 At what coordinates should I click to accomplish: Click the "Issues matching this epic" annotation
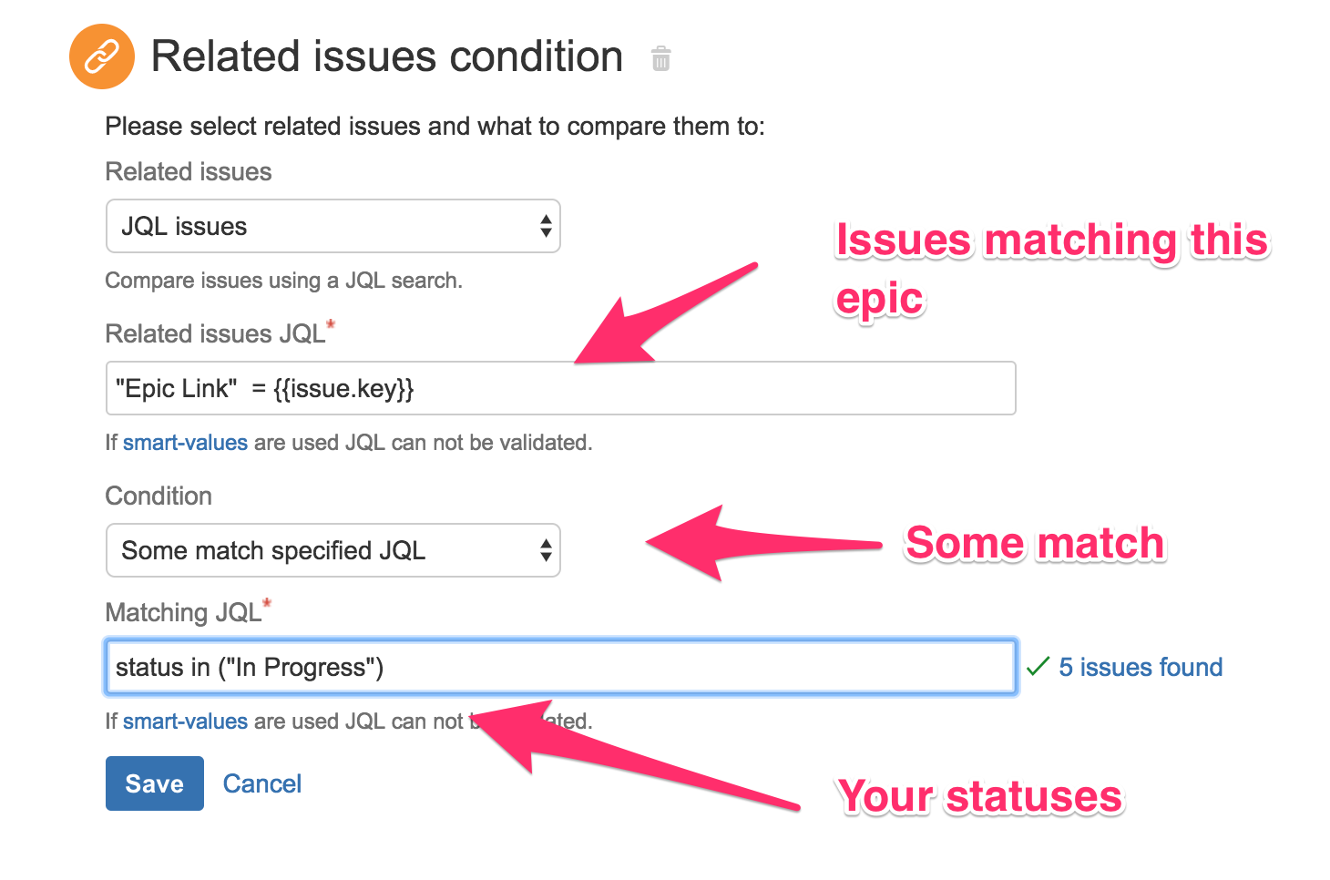(x=1051, y=268)
